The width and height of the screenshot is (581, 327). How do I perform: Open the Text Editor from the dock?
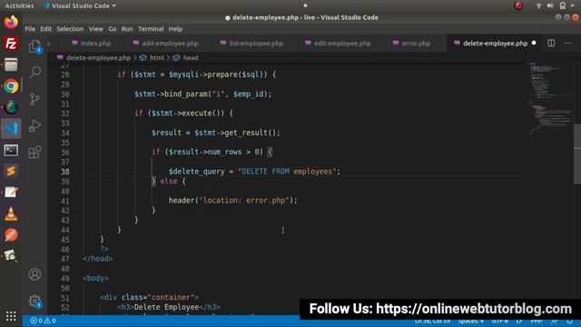point(11,192)
